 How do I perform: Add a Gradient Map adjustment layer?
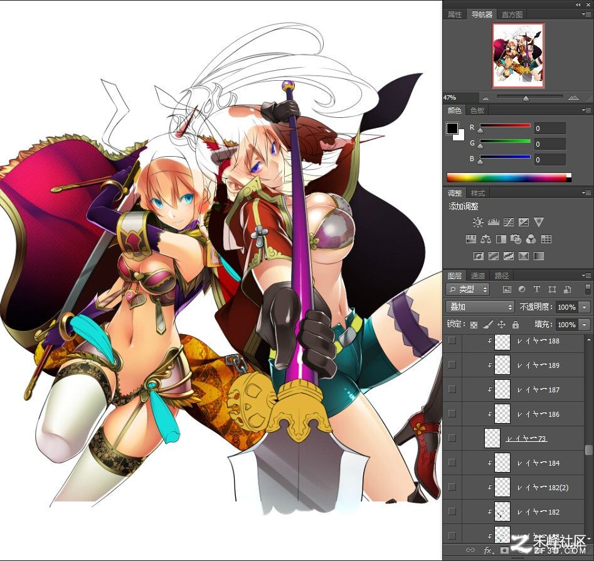[x=539, y=256]
